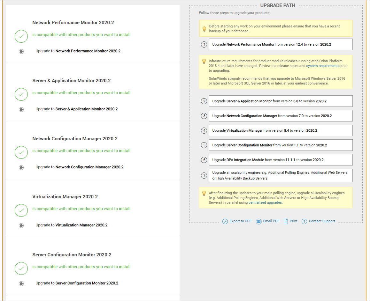Screen dimensions: 370x301
Task: Click green checkmark for Network Configuration Manager
Action: point(21,152)
